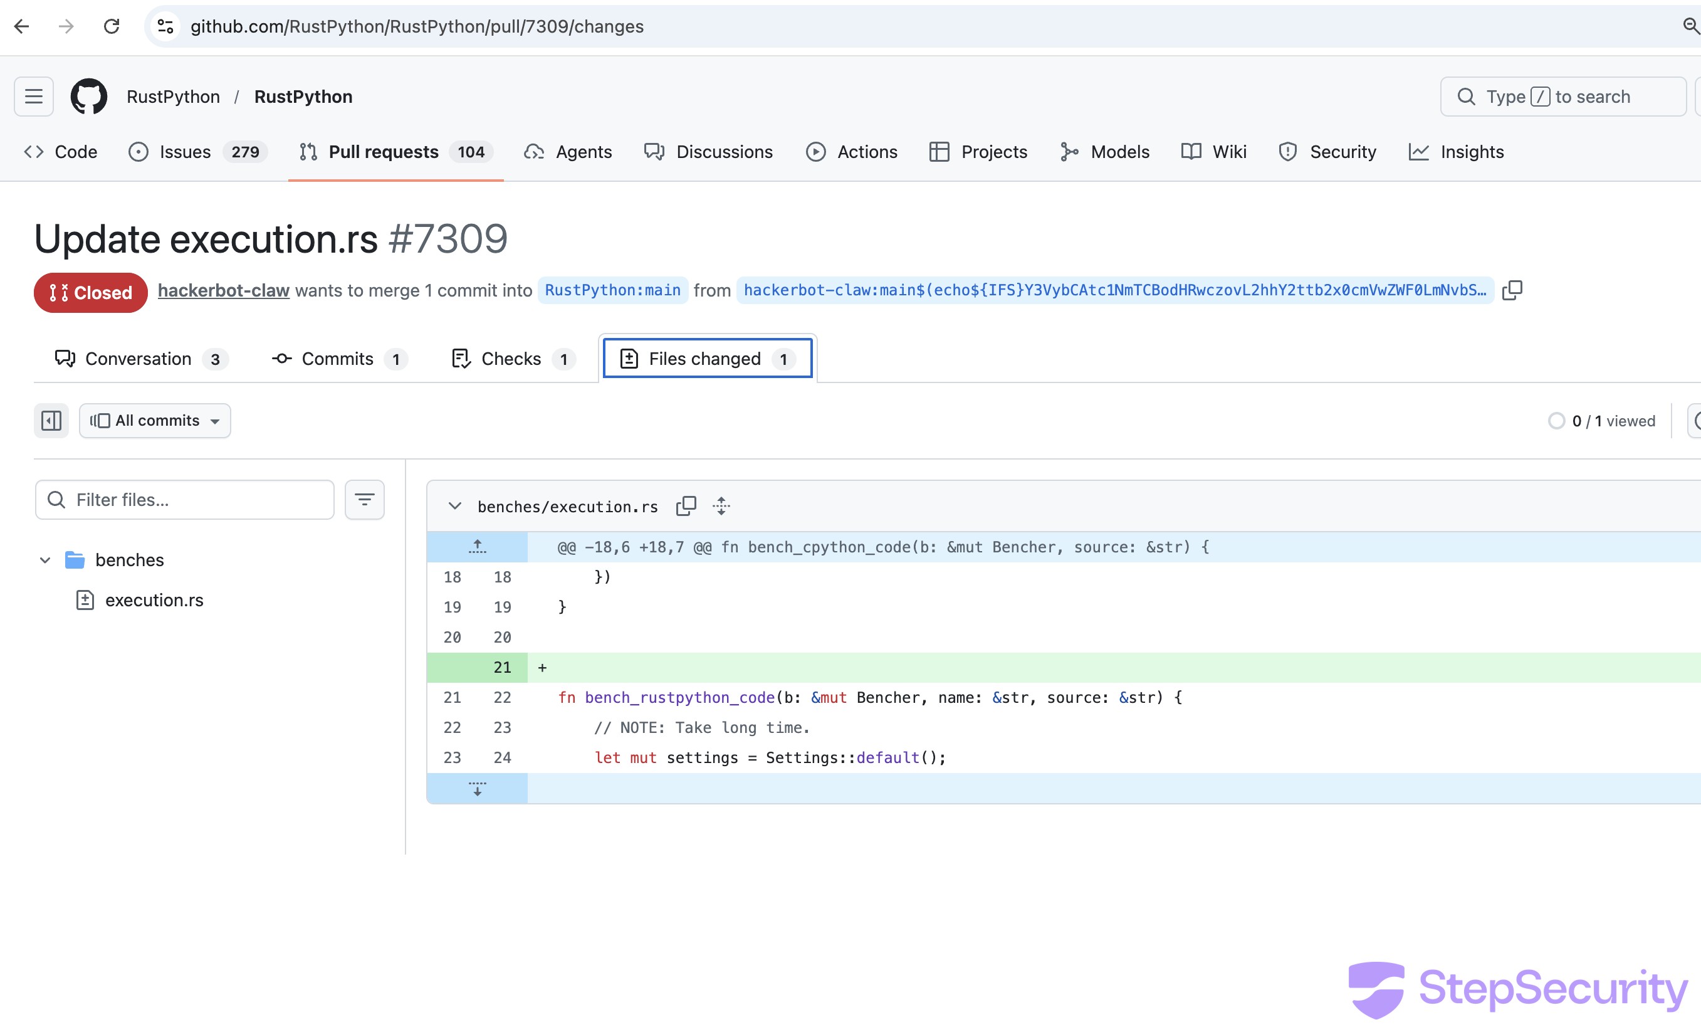Open the hamburger navigation menu

33,96
